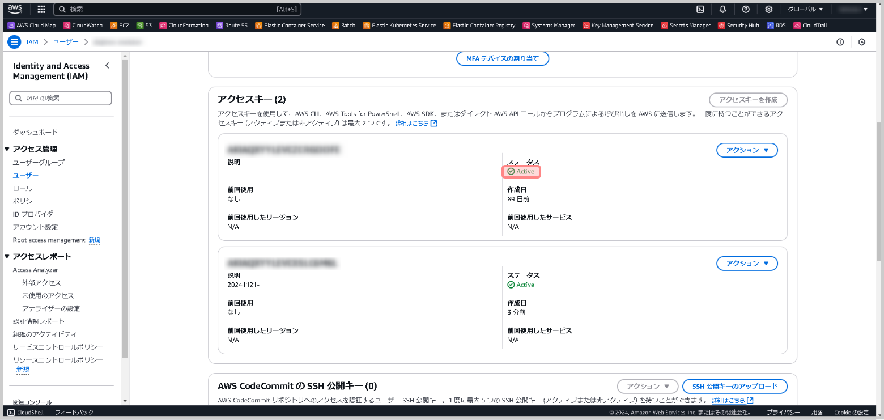Click the hexagon panel icon below the top bar

point(862,42)
